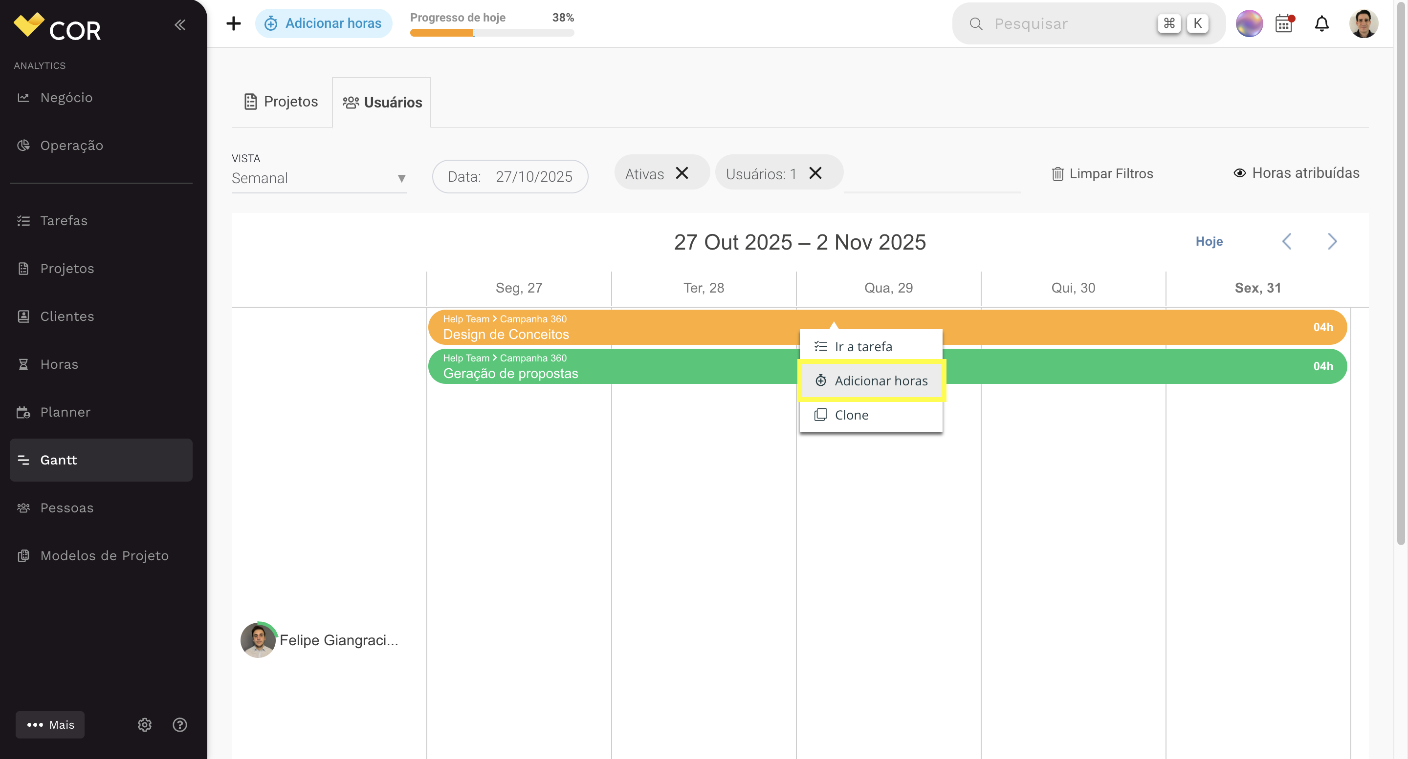
Task: Go to the next week
Action: point(1332,241)
